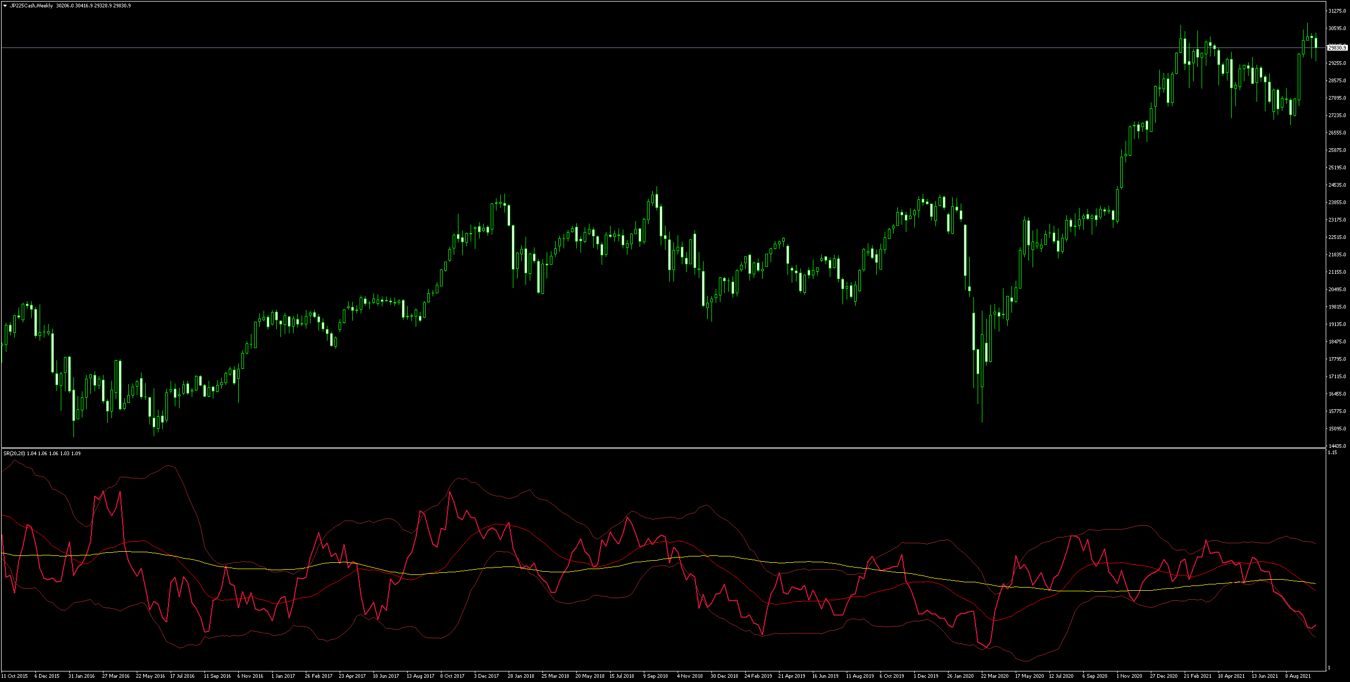Click the 11 Sep 2016 date label
Image resolution: width=1350 pixels, height=682 pixels.
217,676
